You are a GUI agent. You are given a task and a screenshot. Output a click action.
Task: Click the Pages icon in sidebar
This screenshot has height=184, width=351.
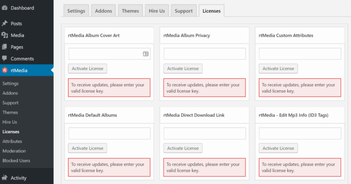tap(5, 47)
